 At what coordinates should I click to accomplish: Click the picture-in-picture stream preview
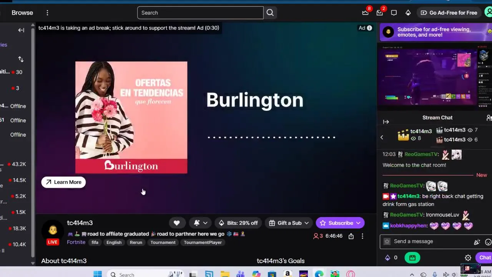(434, 77)
